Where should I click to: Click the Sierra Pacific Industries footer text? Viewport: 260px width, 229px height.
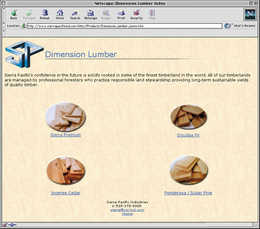(x=127, y=202)
